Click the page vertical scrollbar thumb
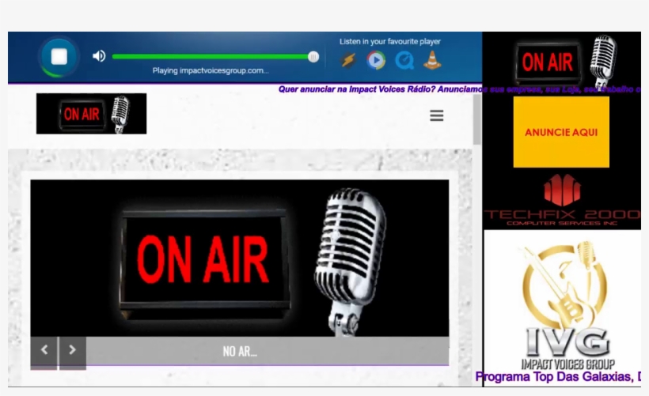Image resolution: width=649 pixels, height=396 pixels. tap(476, 119)
